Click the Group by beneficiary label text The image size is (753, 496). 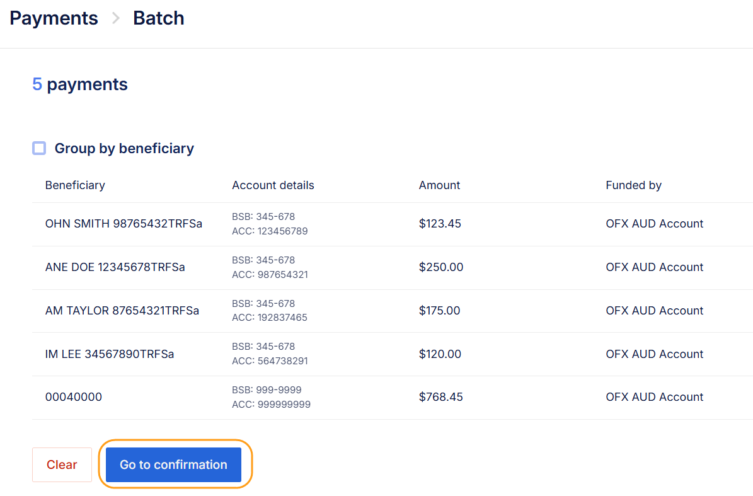point(124,148)
